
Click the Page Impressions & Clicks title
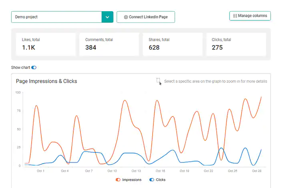(x=46, y=81)
